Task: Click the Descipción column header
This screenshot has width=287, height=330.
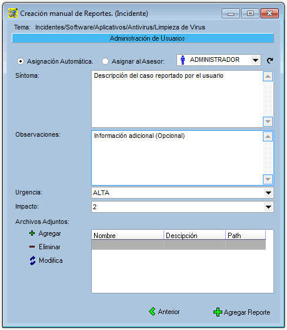Action: click(x=195, y=235)
